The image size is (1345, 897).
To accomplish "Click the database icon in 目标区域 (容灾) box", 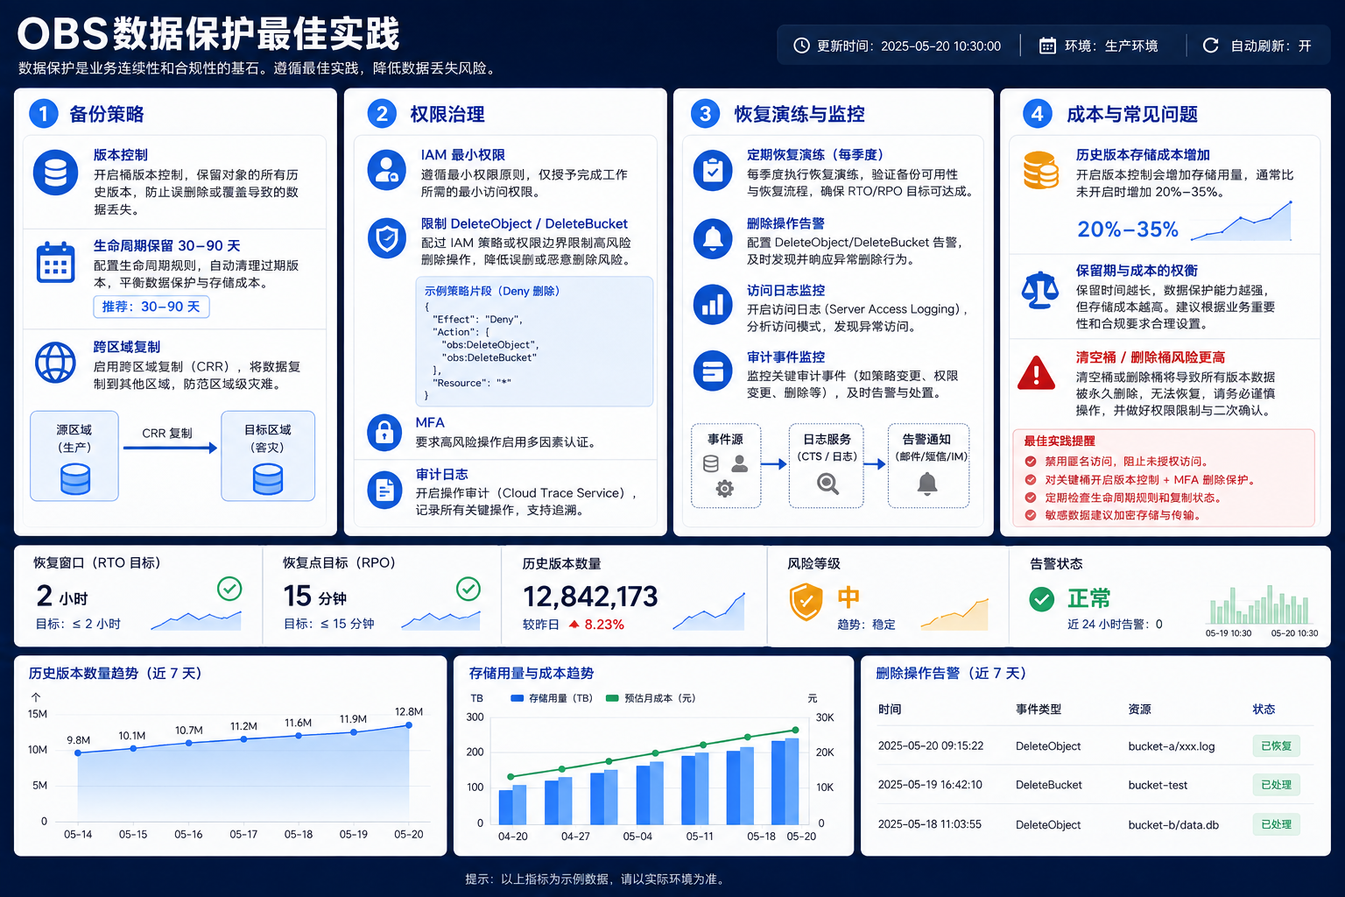I will pos(267,479).
